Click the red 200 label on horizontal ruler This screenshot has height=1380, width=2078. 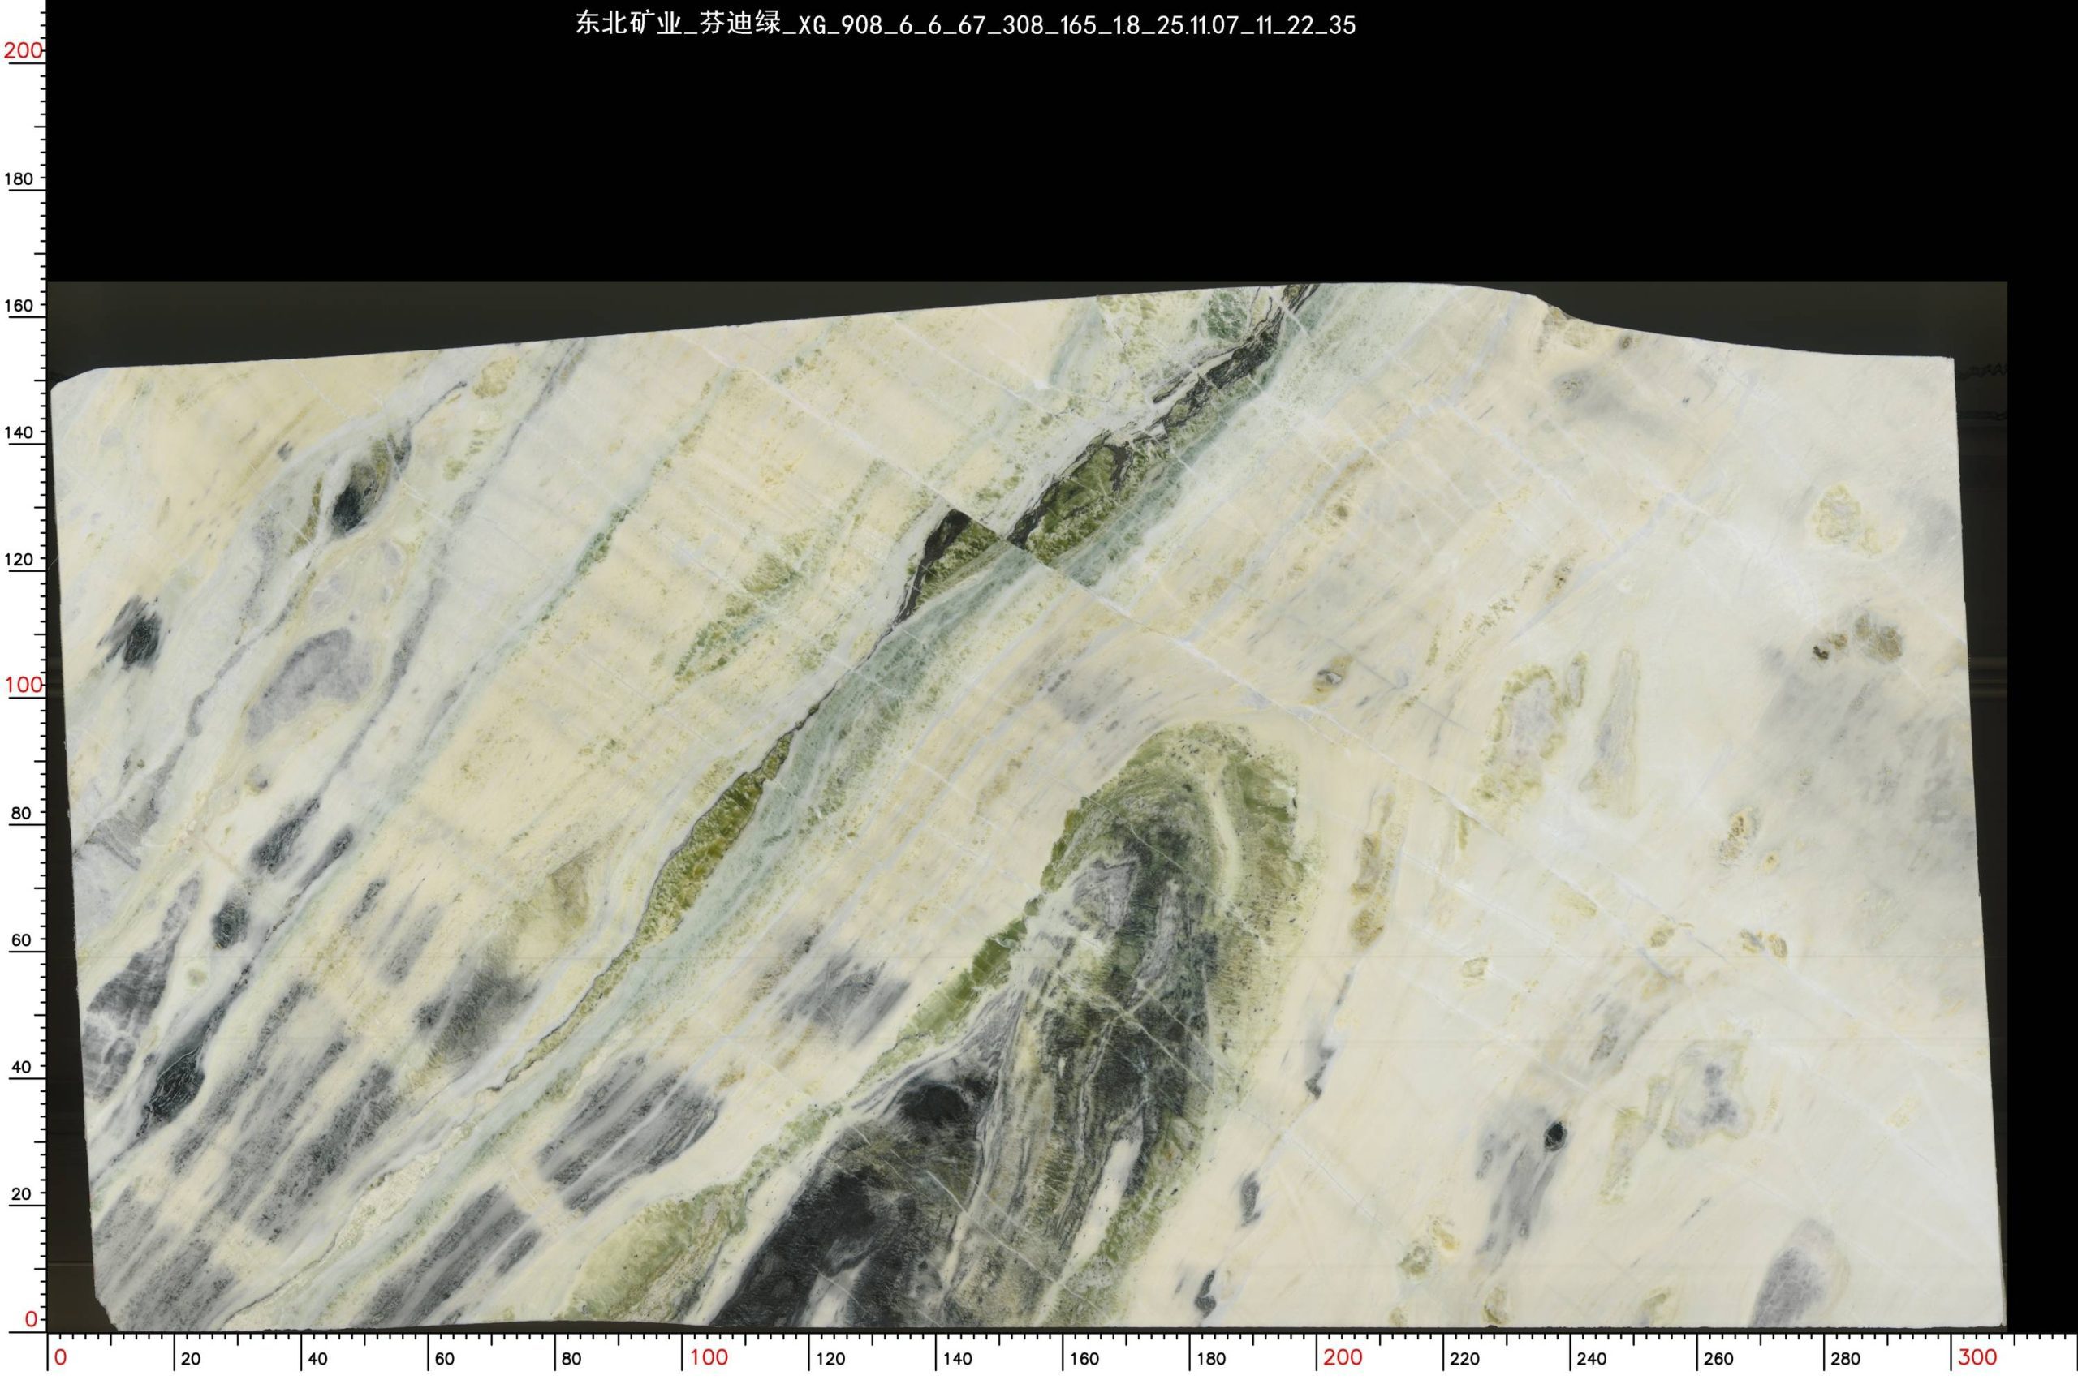tap(1343, 1357)
